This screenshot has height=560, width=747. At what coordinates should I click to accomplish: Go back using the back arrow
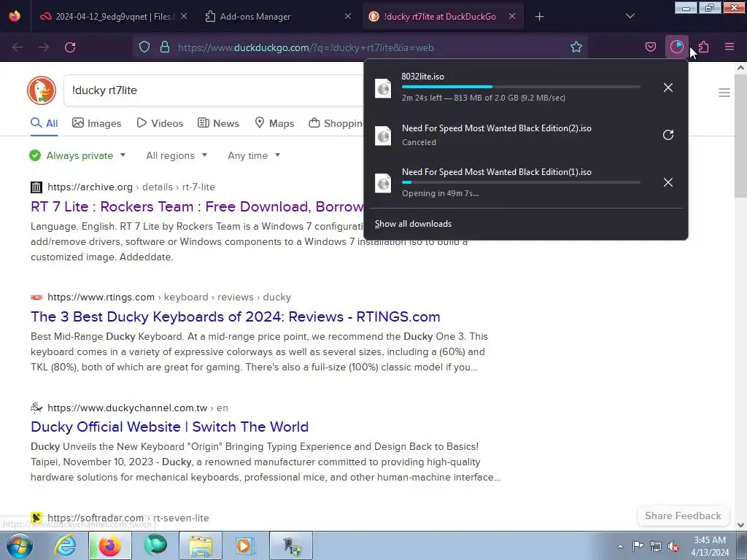click(18, 47)
